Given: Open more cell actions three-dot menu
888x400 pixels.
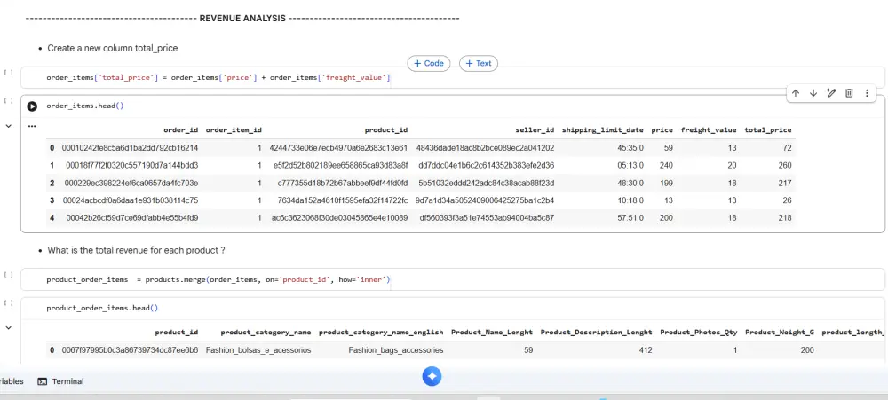Looking at the screenshot, I should point(867,93).
